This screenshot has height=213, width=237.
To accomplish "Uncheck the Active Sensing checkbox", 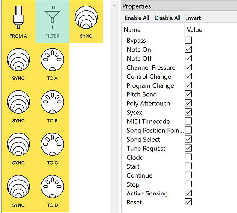I will [188, 193].
